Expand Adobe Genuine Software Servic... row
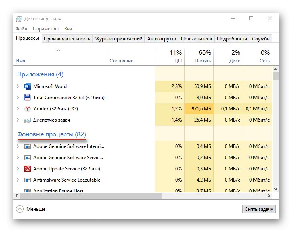 [18, 157]
